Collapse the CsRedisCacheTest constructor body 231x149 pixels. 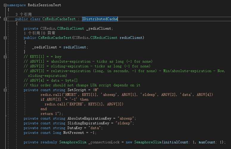[5, 38]
